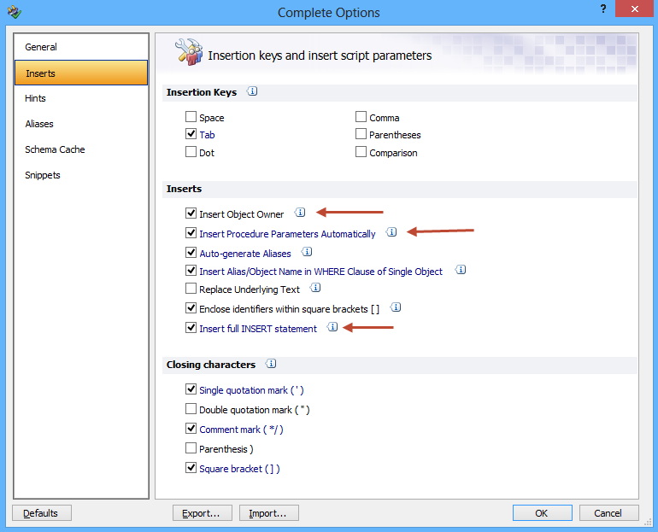Open info for Insert Procedure Parameters Automatically
Screen dimensions: 658x532
tap(391, 231)
